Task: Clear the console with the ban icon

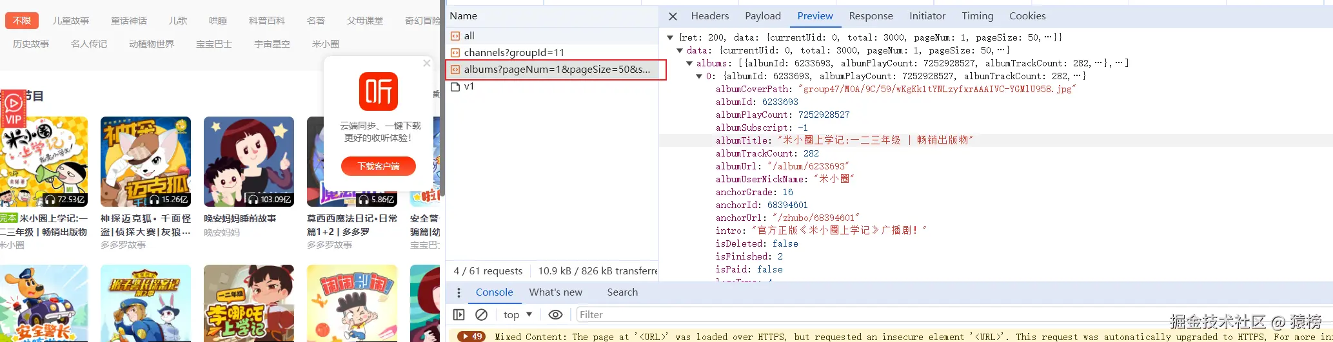Action: [x=481, y=315]
